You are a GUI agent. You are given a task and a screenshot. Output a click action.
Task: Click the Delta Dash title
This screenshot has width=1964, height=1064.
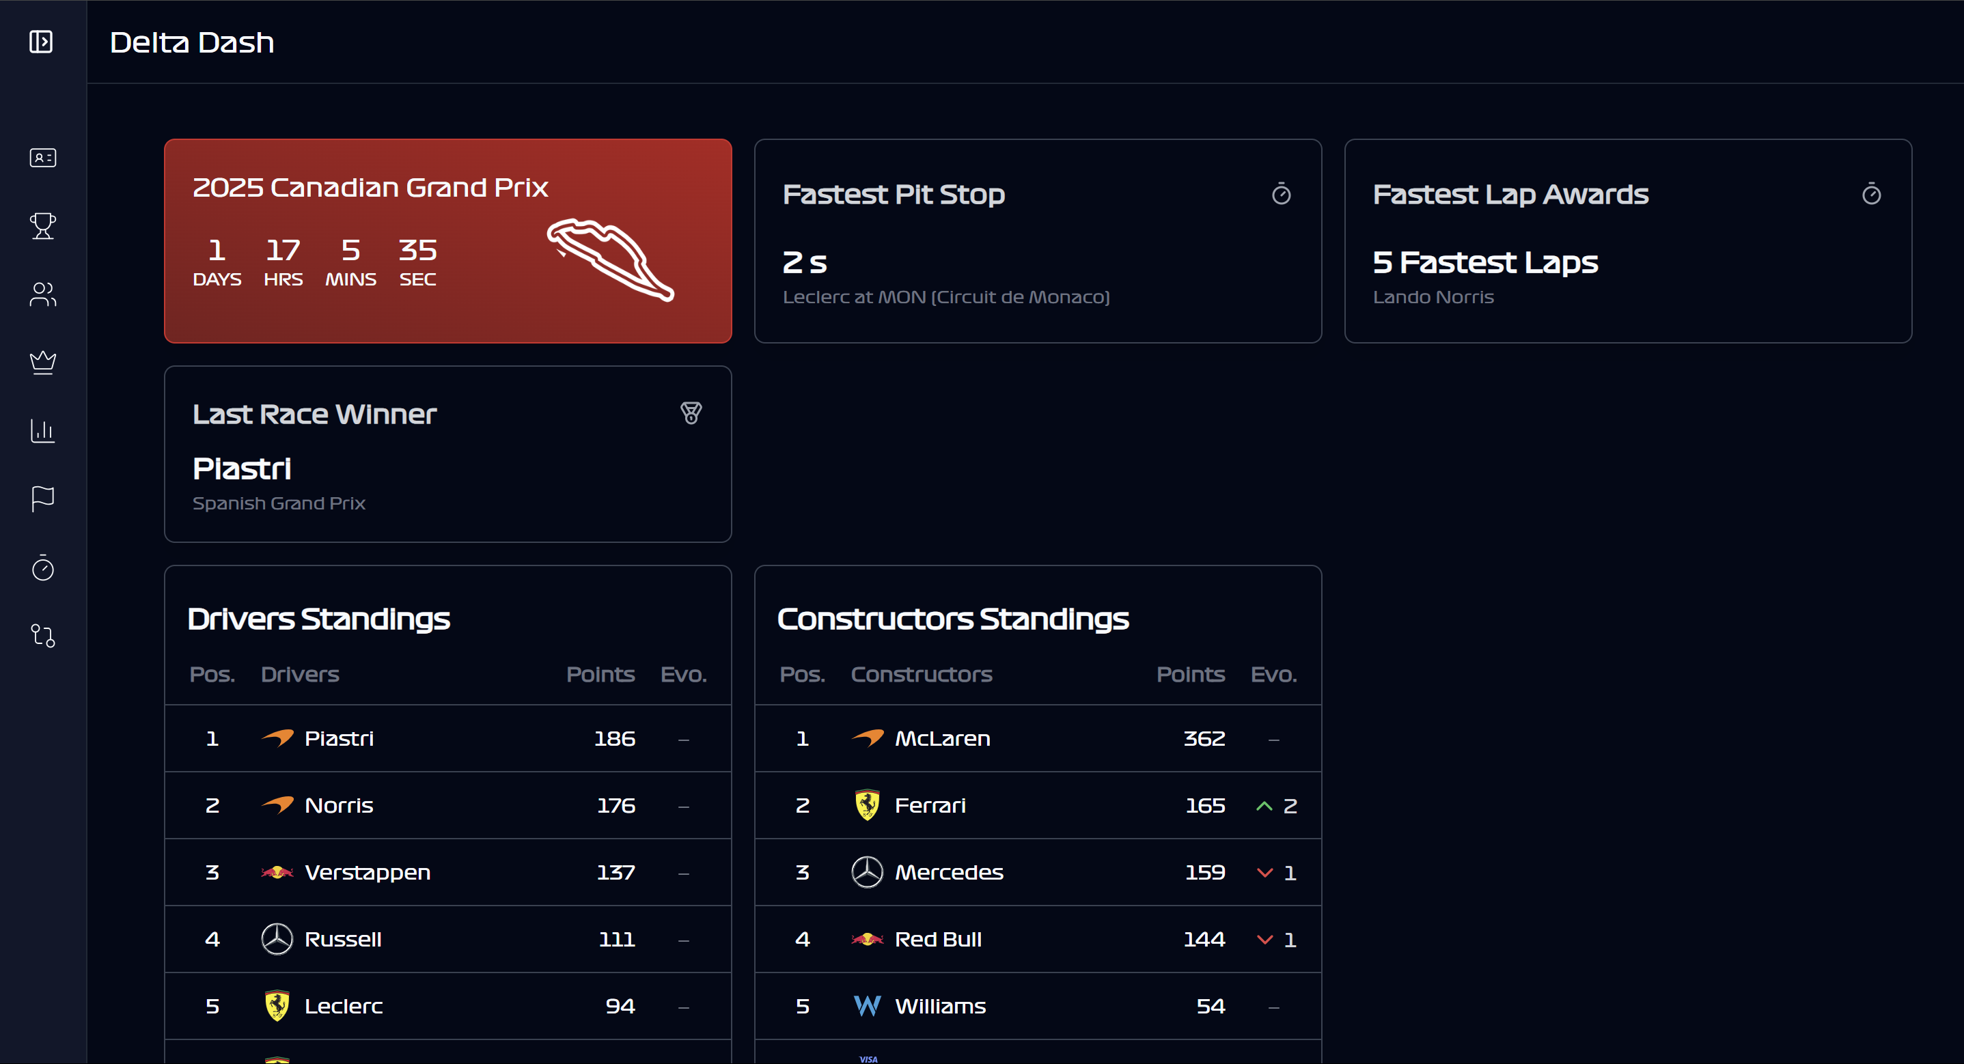[x=192, y=42]
